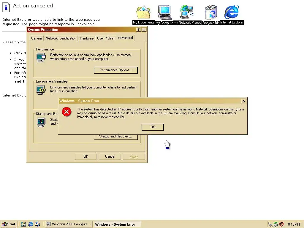Click the red error icon in System Error
304x228 pixels.
[x=66, y=112]
